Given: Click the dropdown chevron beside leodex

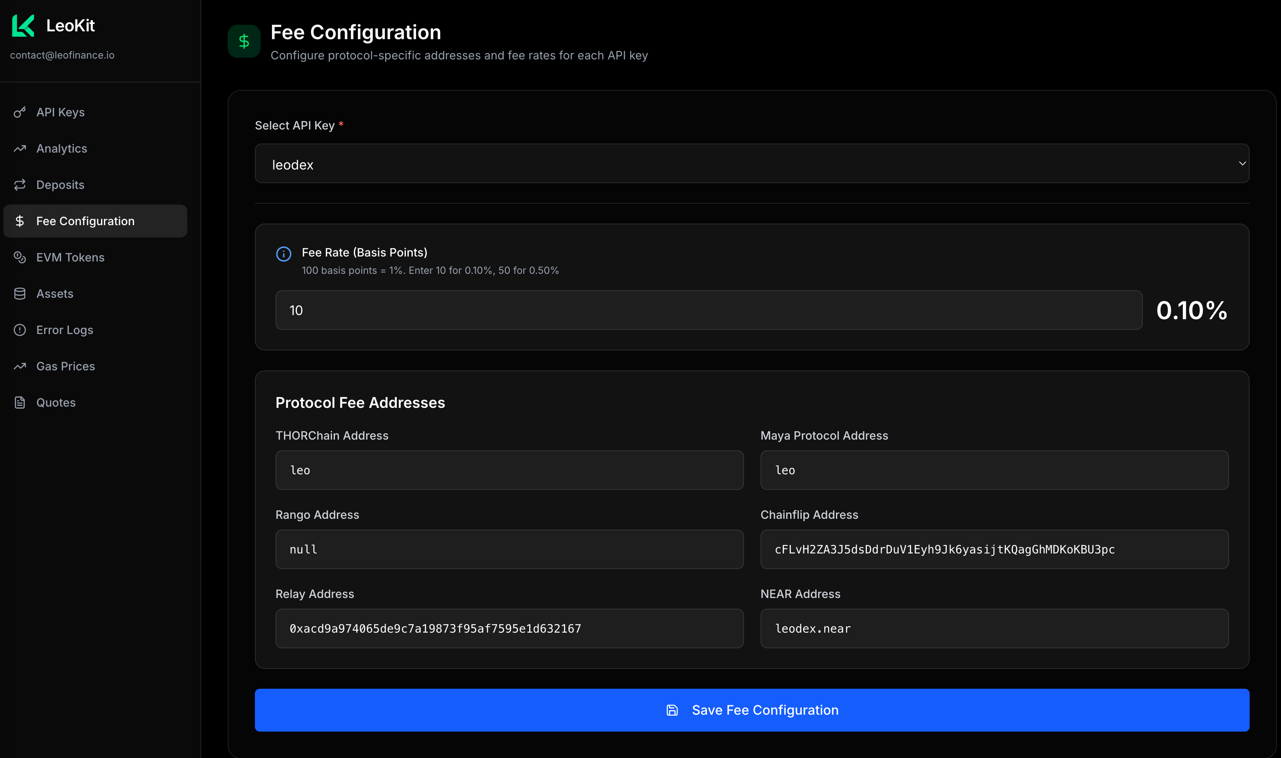Looking at the screenshot, I should (x=1242, y=163).
